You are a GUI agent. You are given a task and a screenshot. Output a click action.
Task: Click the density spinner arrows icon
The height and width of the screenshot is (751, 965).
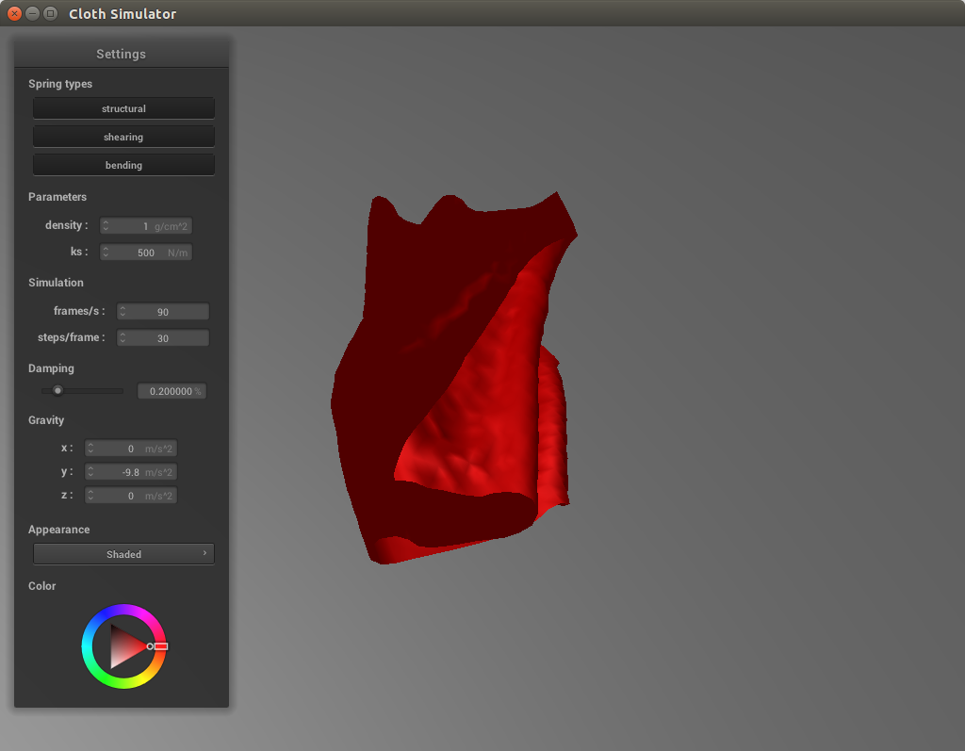106,226
